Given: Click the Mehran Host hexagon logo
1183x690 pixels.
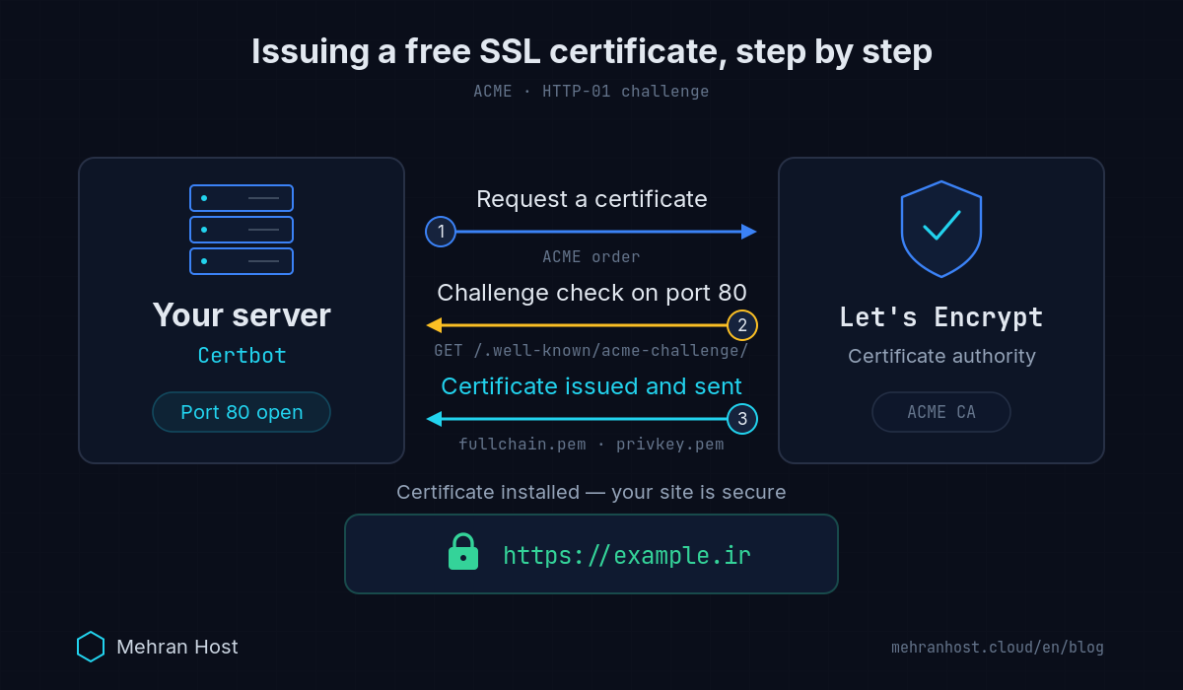Looking at the screenshot, I should [x=91, y=647].
